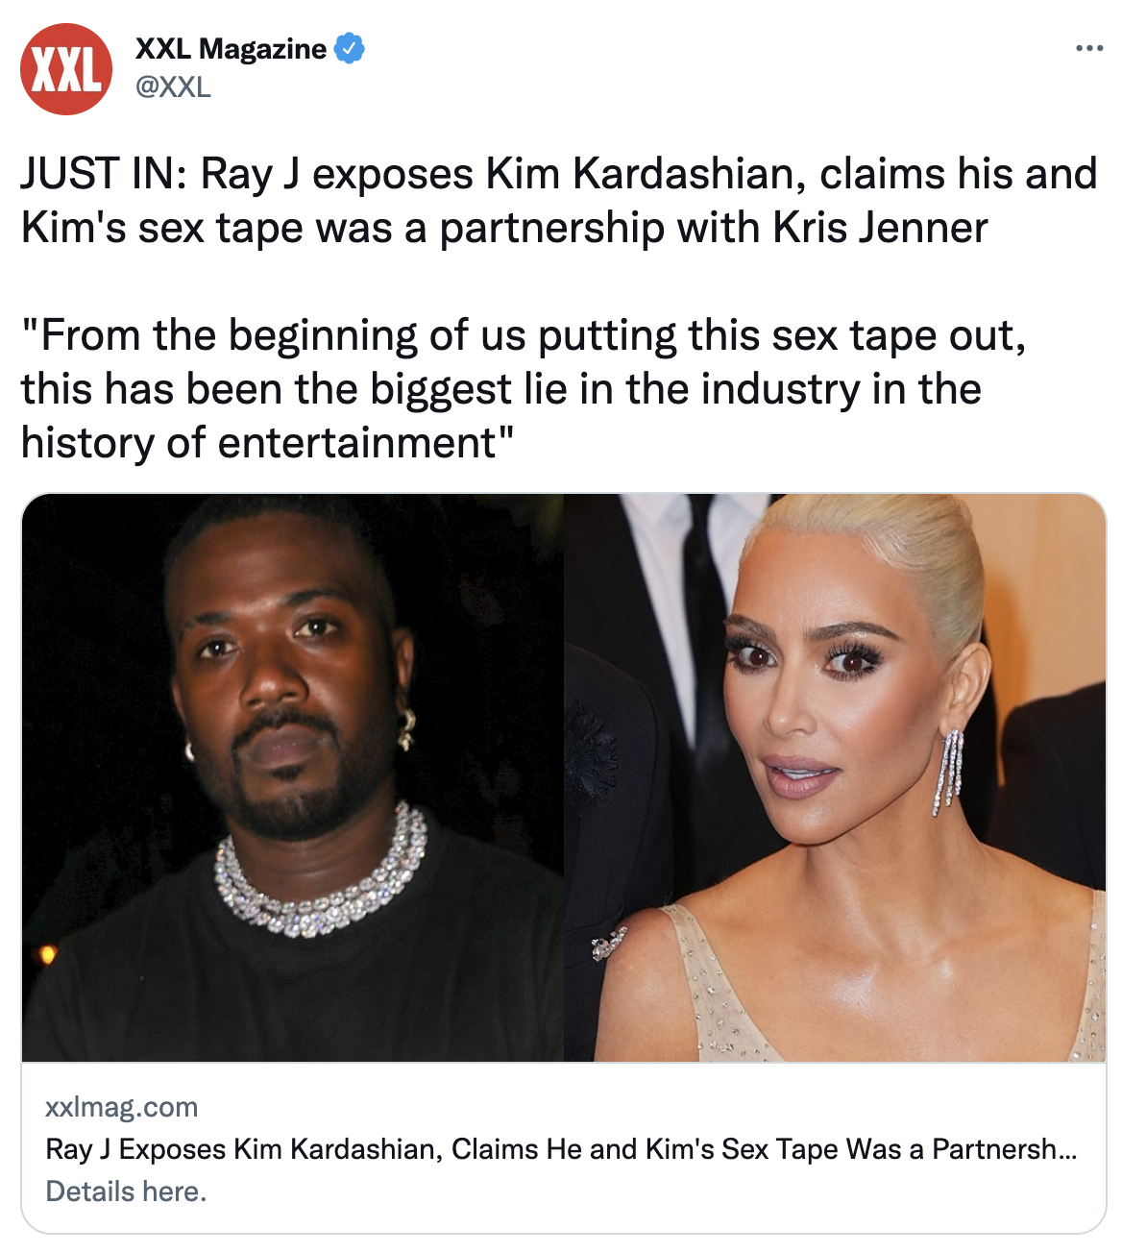Click the "history of entertainment" closing line
The image size is (1122, 1253).
tap(267, 444)
